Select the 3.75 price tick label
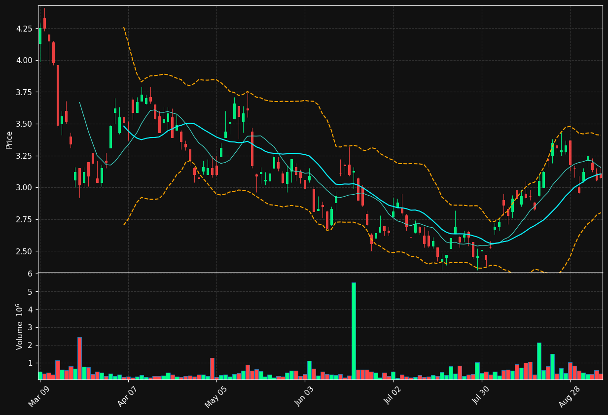This screenshot has height=415, width=608. coord(24,92)
